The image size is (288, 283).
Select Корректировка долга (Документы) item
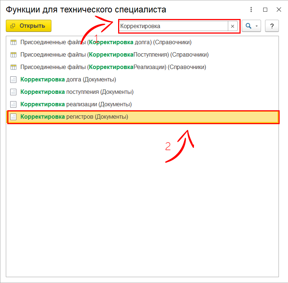tap(68, 80)
